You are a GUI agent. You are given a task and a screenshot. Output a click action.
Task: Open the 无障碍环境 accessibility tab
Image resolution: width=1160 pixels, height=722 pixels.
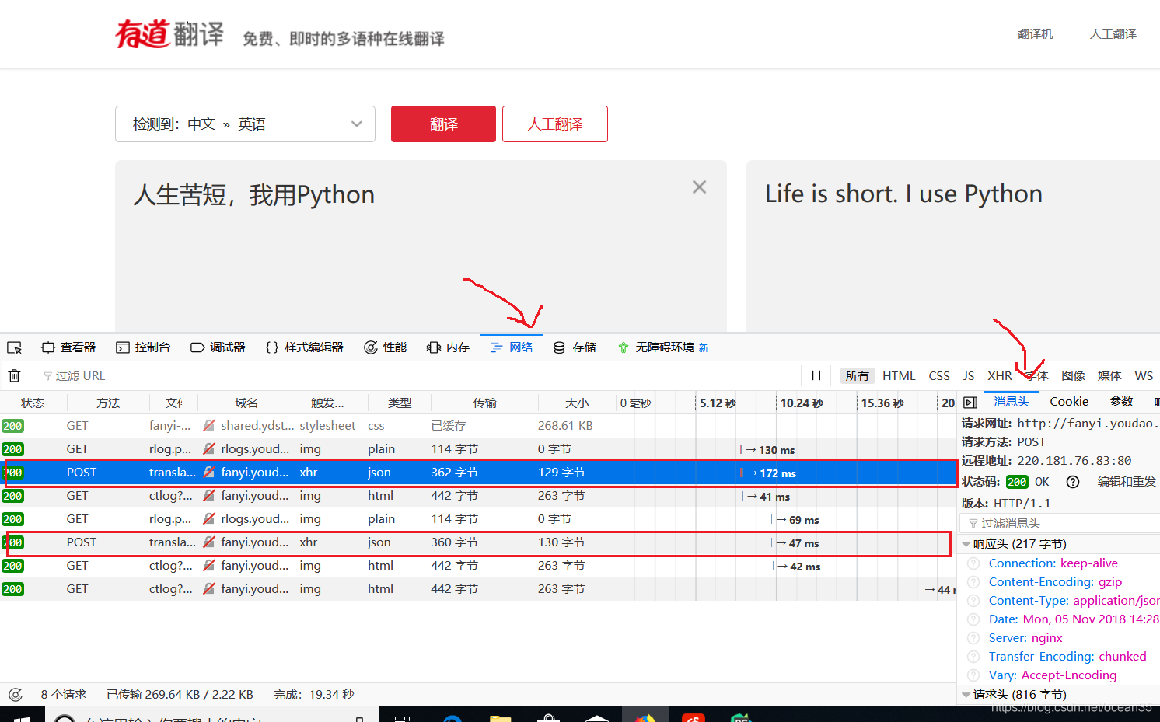pos(663,347)
